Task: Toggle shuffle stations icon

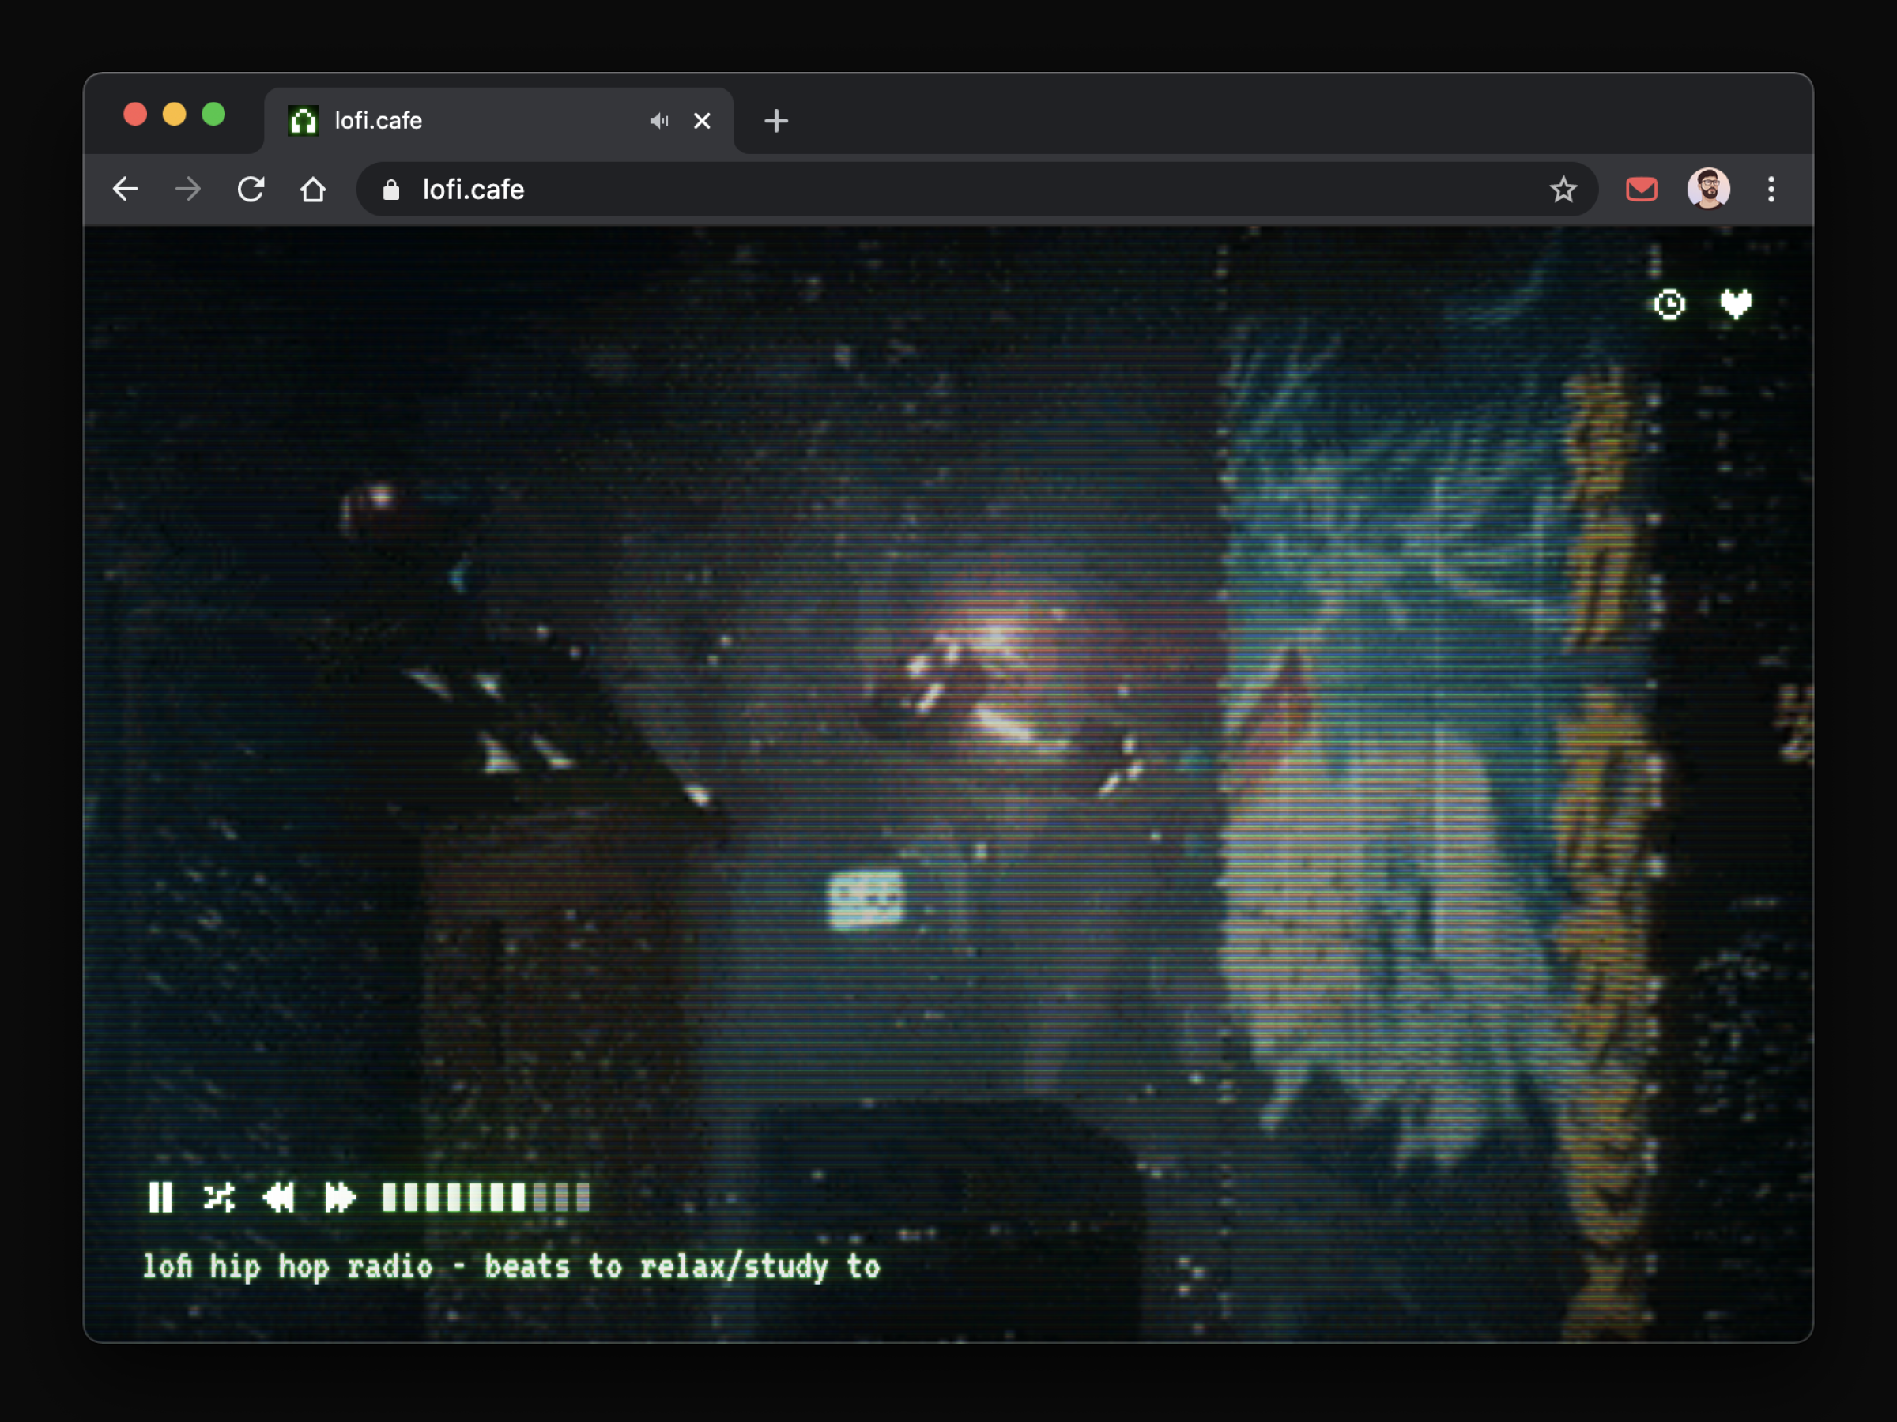Action: click(219, 1198)
